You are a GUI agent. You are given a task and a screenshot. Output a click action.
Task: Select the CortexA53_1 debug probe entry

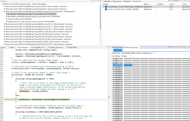pos(35,9)
